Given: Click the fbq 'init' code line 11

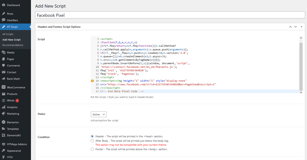Looking at the screenshot, I should point(124,71).
